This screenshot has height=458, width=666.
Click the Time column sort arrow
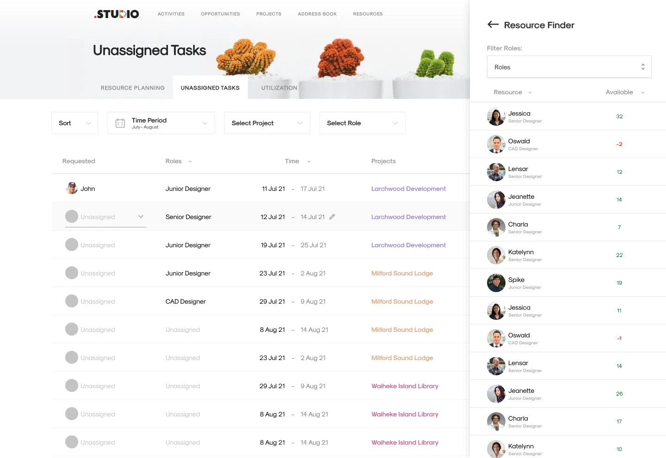click(309, 162)
